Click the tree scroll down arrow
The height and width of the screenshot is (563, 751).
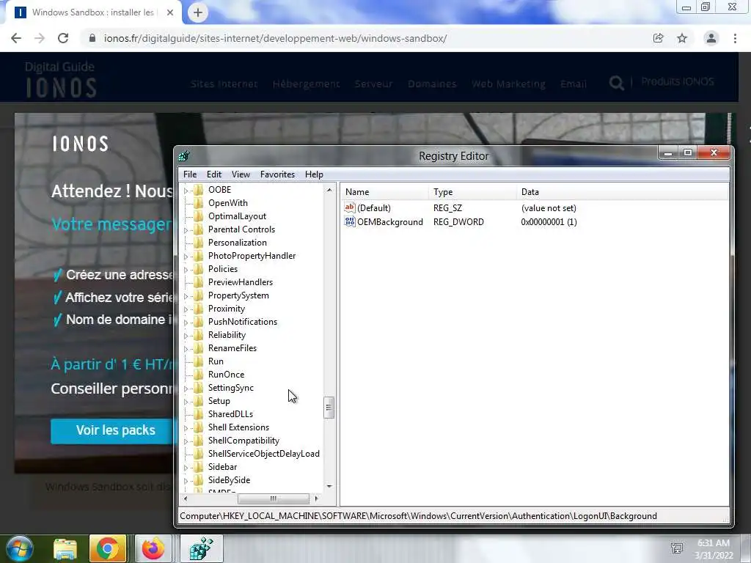tap(329, 487)
